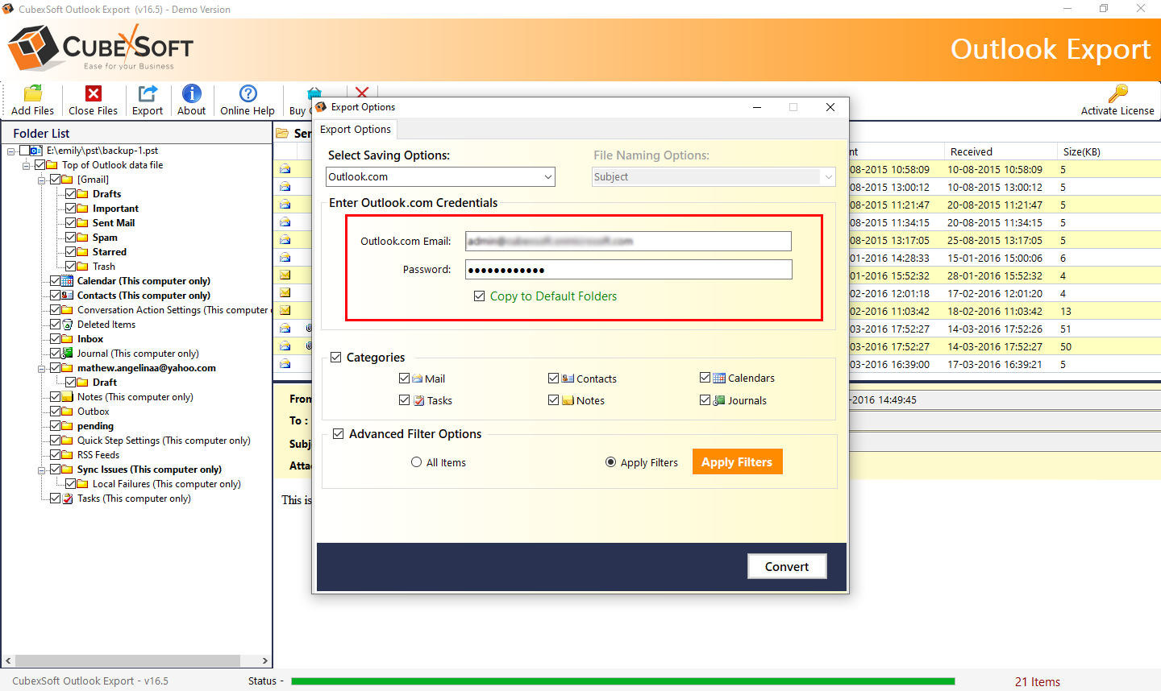Select the pending folder in tree
1161x691 pixels.
[x=95, y=426]
